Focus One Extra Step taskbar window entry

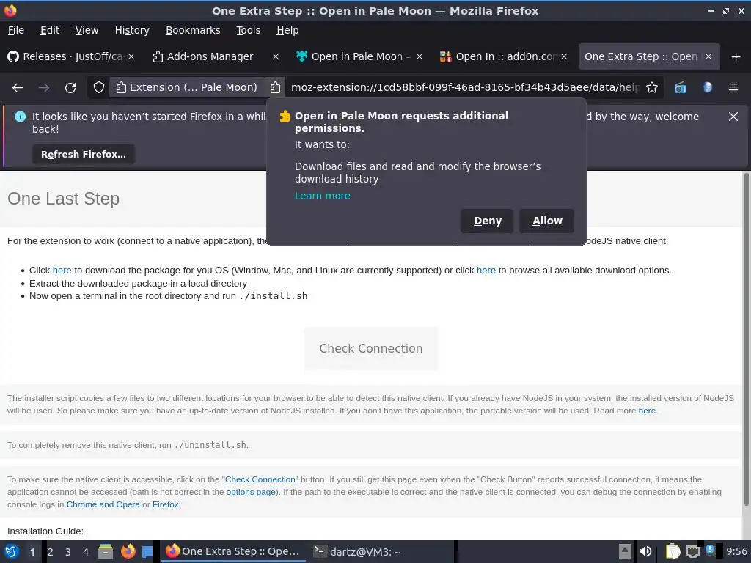pos(234,551)
